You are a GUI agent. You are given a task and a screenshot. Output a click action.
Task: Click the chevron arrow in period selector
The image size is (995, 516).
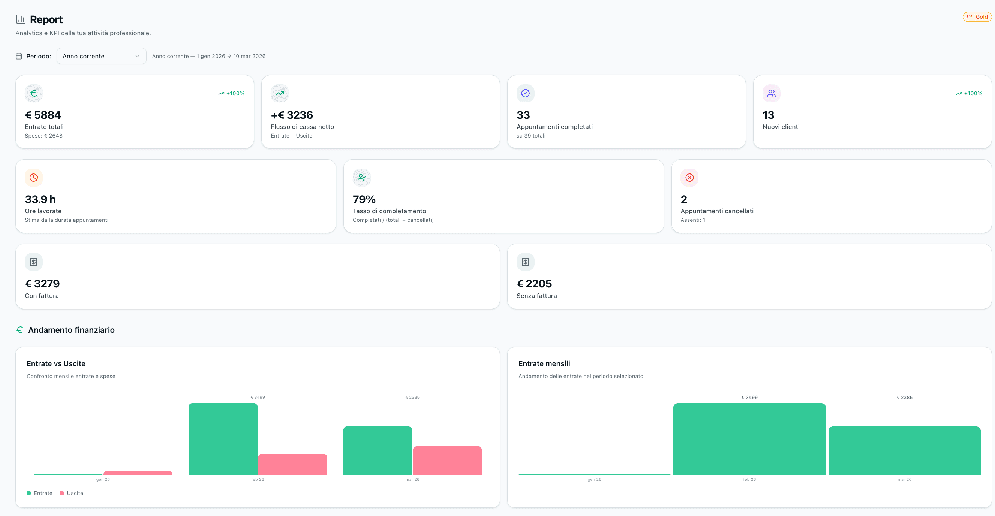coord(137,56)
